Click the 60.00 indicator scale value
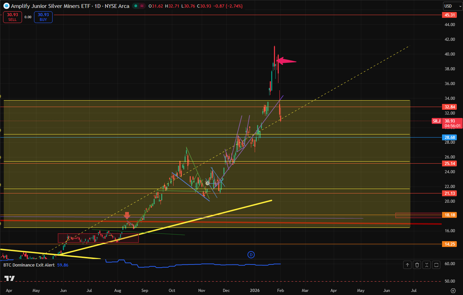 click(x=450, y=264)
